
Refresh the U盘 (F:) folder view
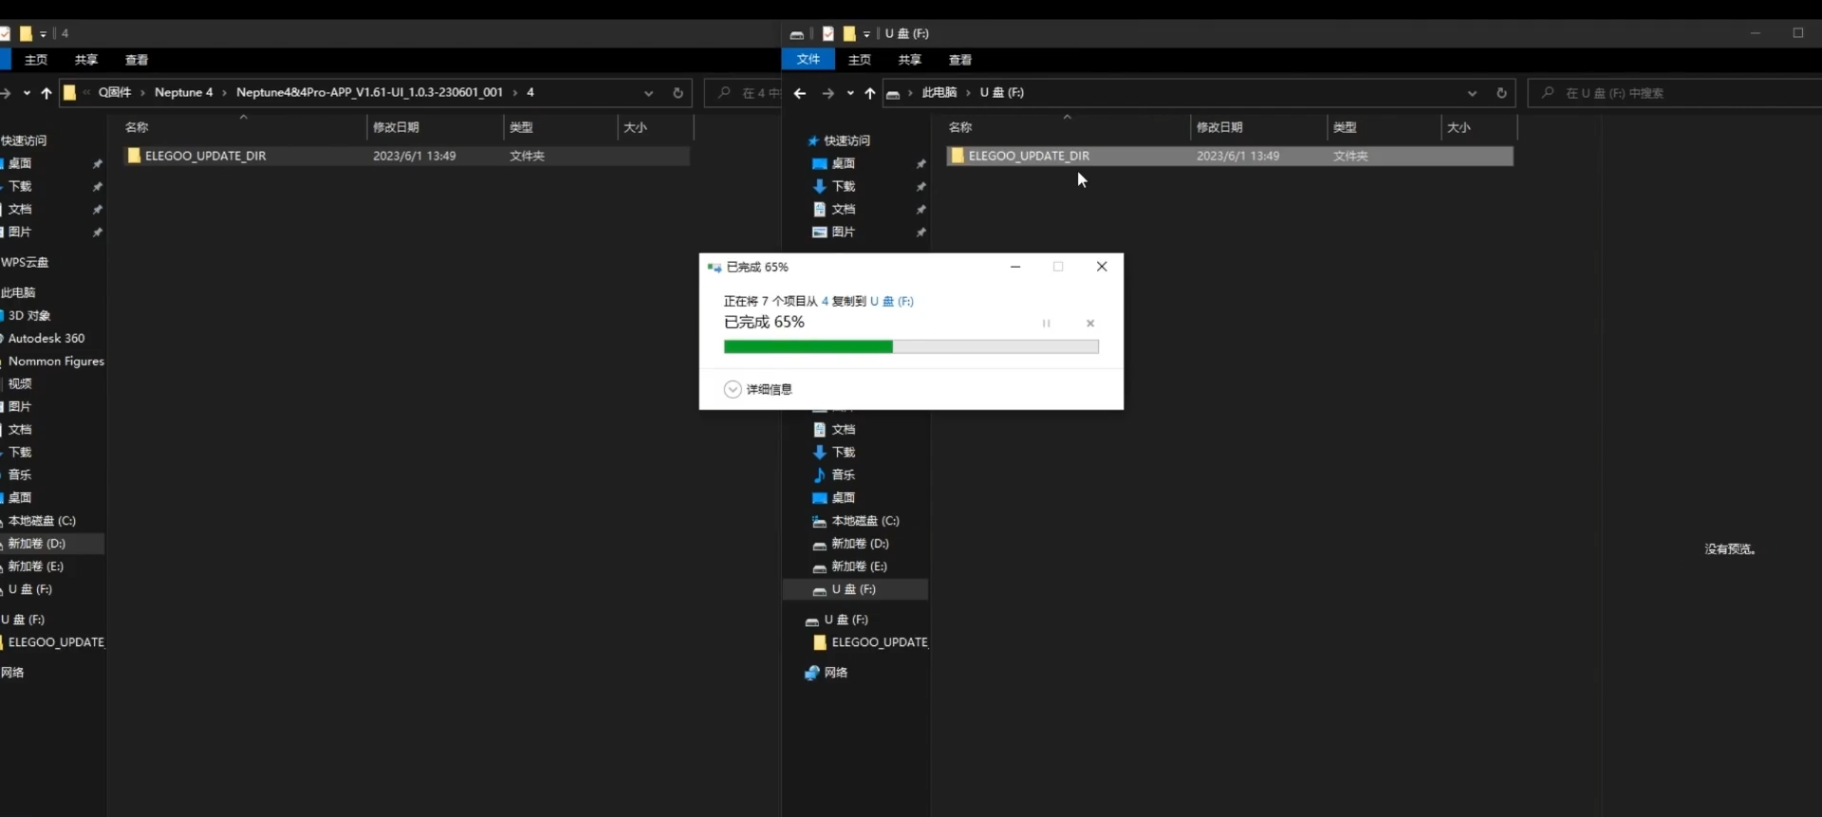1501,93
